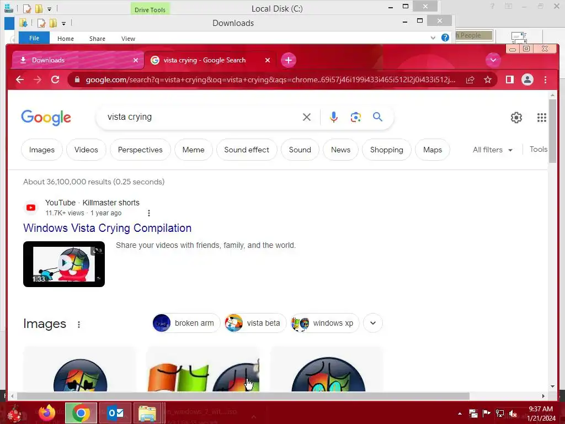Image resolution: width=565 pixels, height=424 pixels.
Task: Click the YouTube favicon of the result
Action: (31, 208)
